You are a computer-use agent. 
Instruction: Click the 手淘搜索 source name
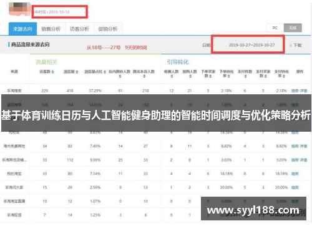point(14,91)
